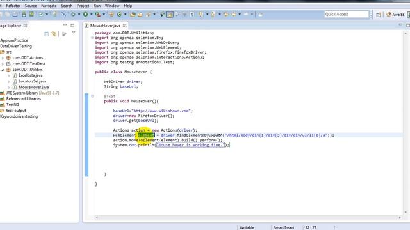Collapse the imports fold marker in editor
410x230 pixels.
coord(92,38)
